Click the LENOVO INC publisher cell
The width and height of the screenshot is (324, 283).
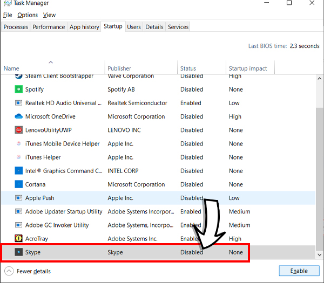124,130
